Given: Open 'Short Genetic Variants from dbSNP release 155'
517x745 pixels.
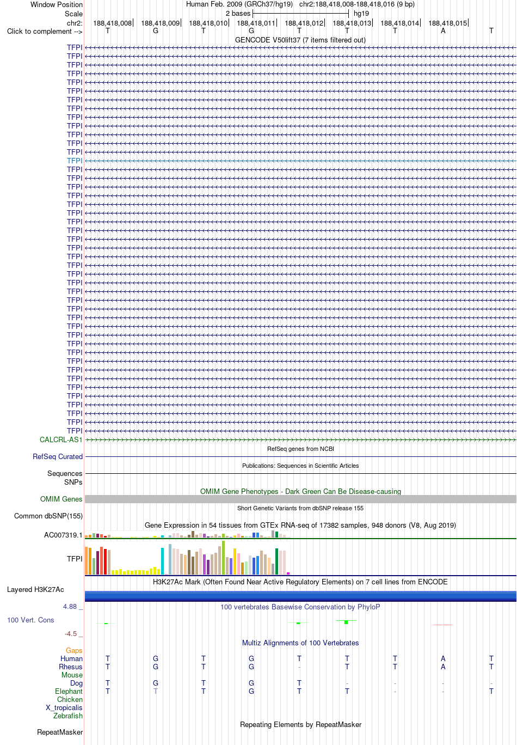Looking at the screenshot, I should [x=300, y=509].
